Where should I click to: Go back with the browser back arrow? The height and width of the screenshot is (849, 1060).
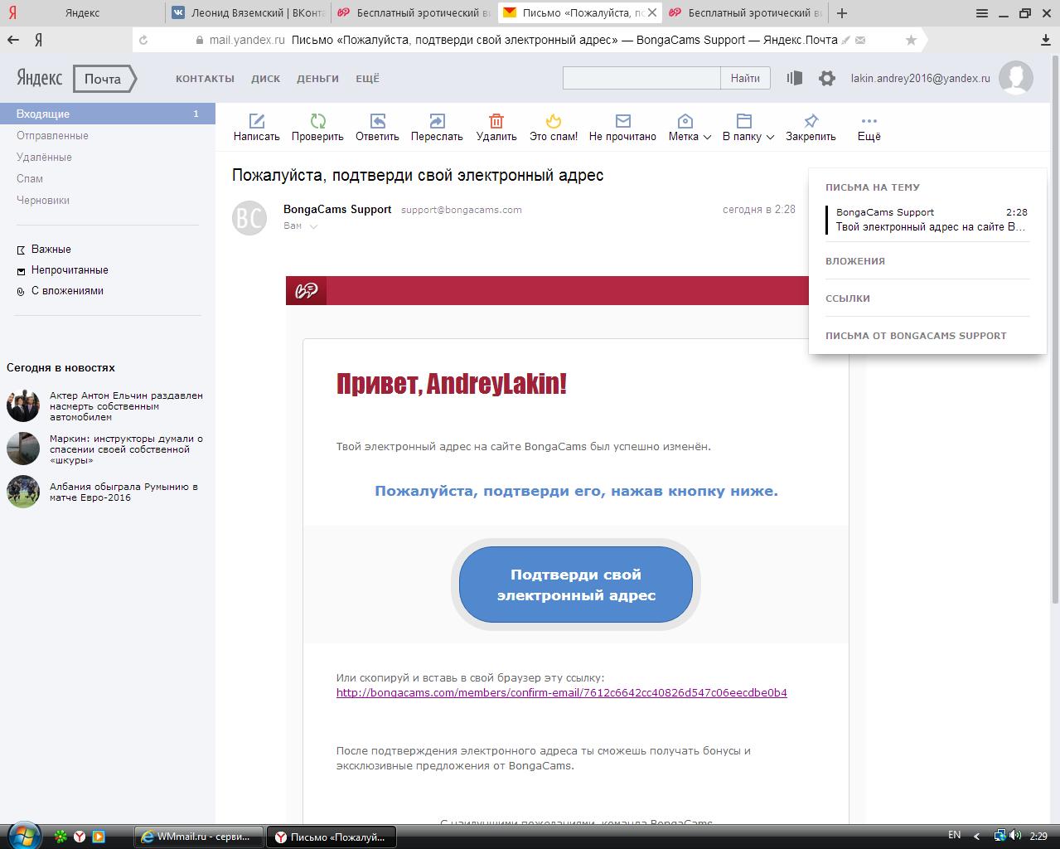pyautogui.click(x=13, y=40)
